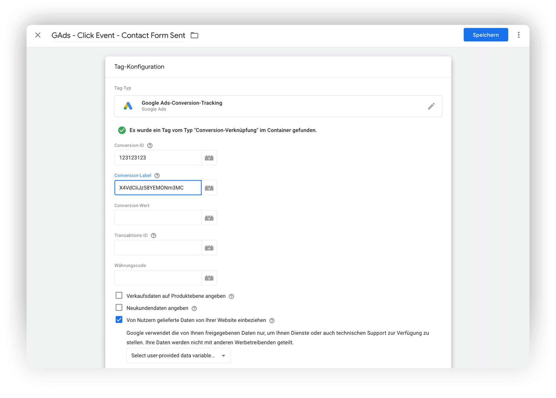Open the Select user-provided data variable dropdown
556x398 pixels.
178,355
